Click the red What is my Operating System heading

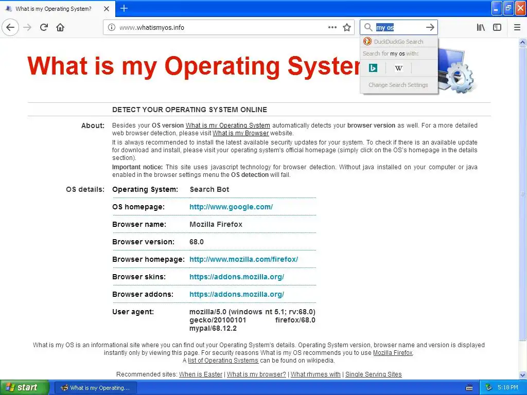click(x=194, y=66)
